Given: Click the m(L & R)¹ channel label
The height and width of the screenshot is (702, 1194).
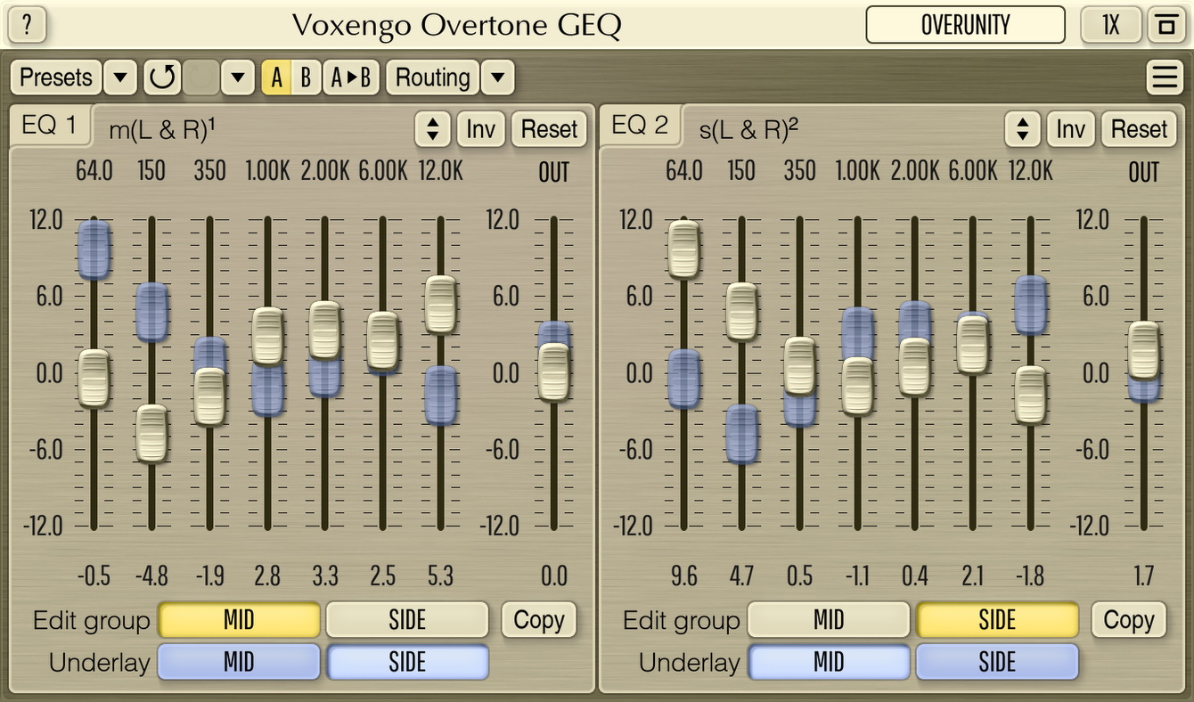Looking at the screenshot, I should (x=162, y=130).
